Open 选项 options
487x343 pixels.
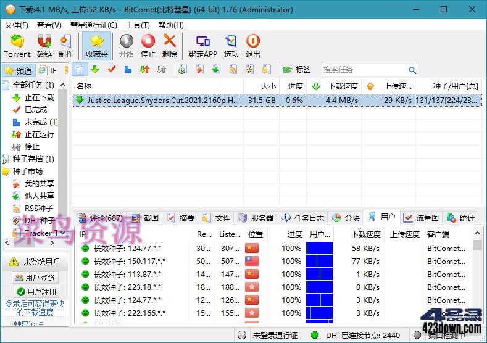point(231,46)
